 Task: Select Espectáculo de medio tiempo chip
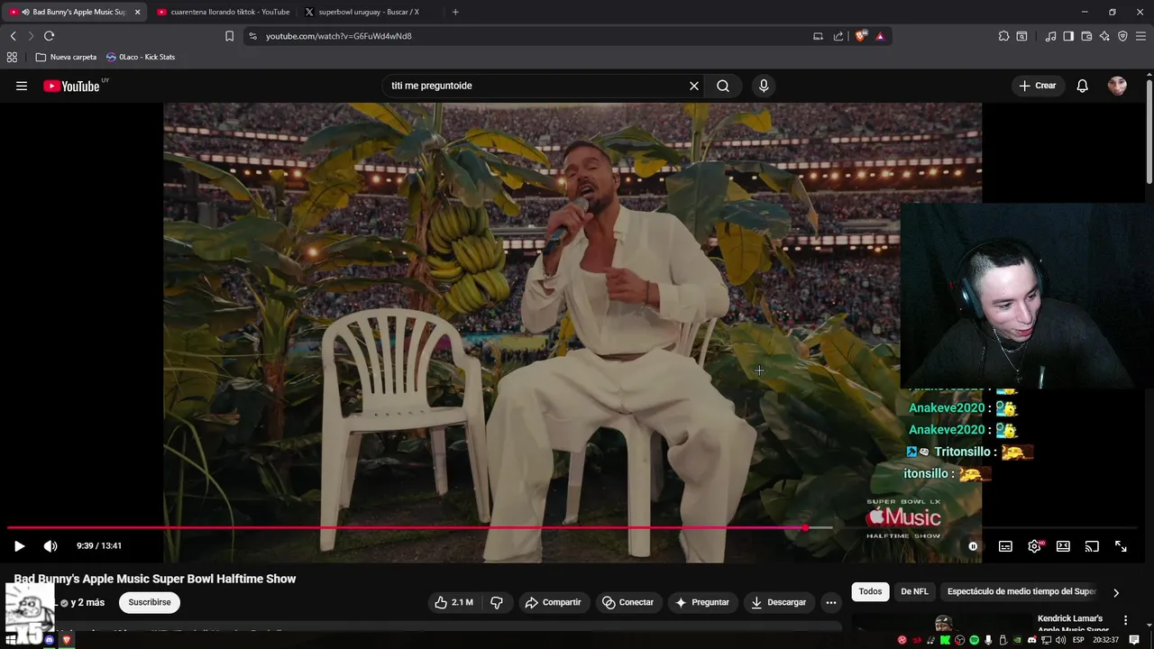(1021, 591)
